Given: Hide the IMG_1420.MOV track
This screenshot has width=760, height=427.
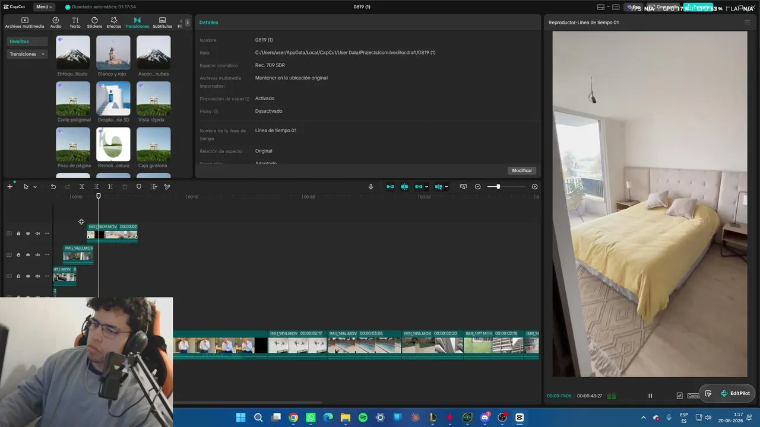Looking at the screenshot, I should [x=28, y=255].
